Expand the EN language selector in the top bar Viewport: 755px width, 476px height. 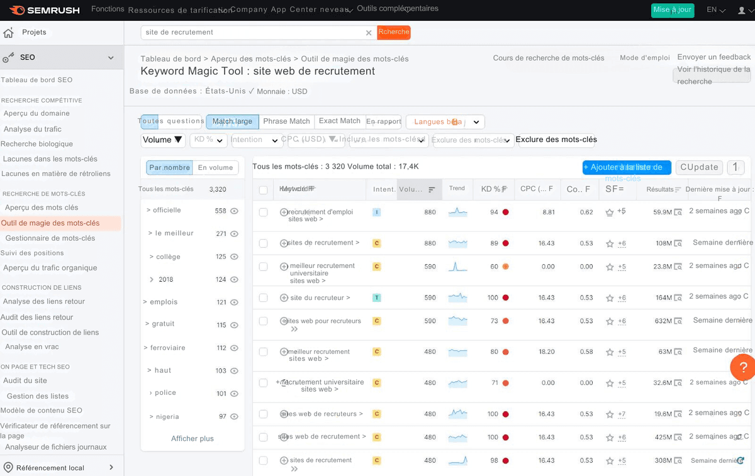tap(715, 10)
